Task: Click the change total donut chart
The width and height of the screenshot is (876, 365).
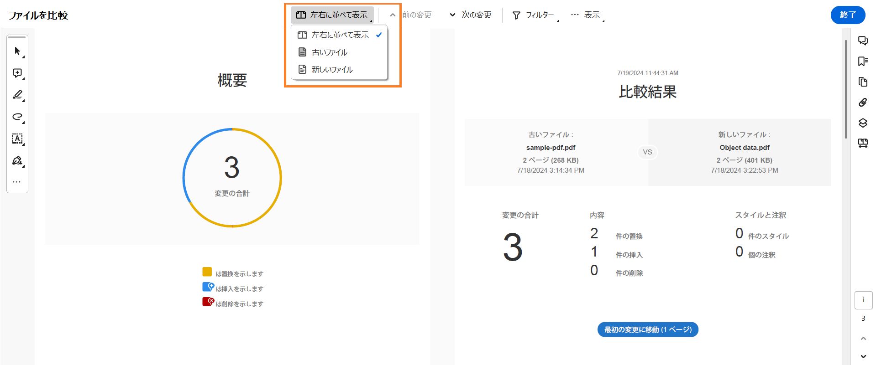Action: [232, 178]
